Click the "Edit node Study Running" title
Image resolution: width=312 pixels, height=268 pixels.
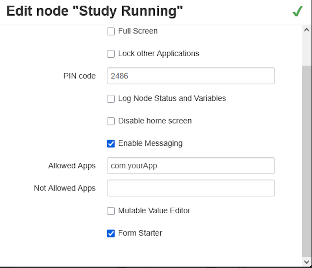point(95,12)
